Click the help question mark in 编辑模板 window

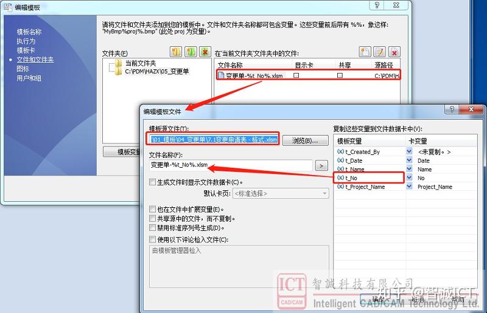377,5
